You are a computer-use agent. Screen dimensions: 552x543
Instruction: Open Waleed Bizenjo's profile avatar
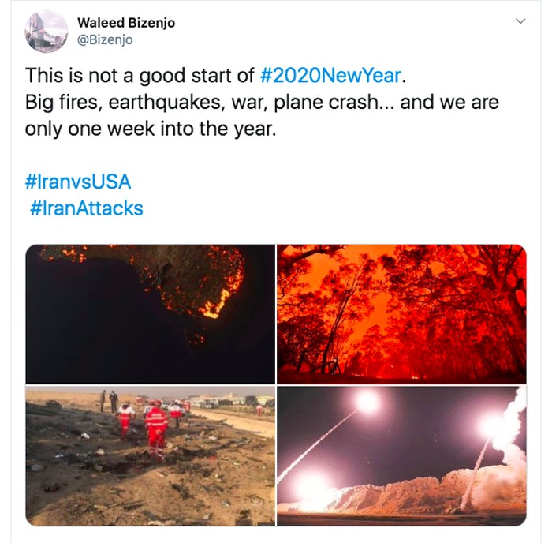click(x=47, y=31)
